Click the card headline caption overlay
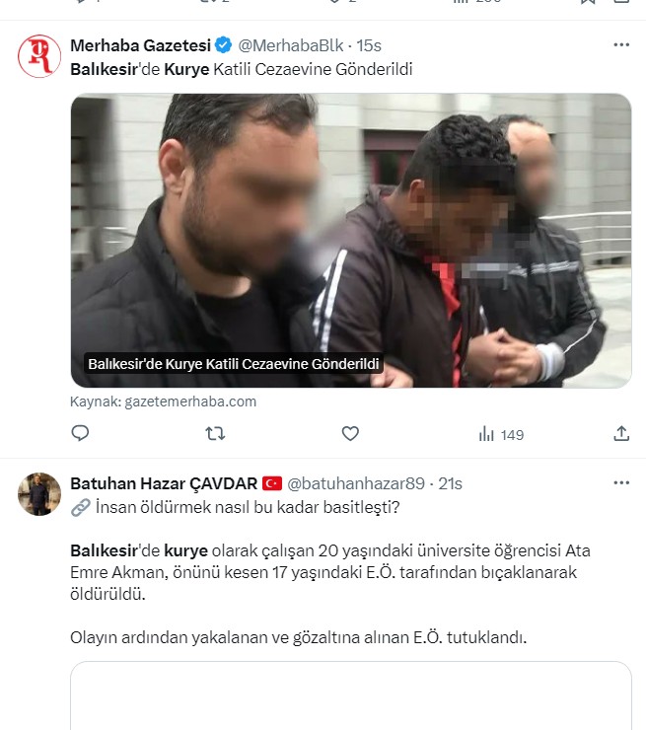 [234, 364]
